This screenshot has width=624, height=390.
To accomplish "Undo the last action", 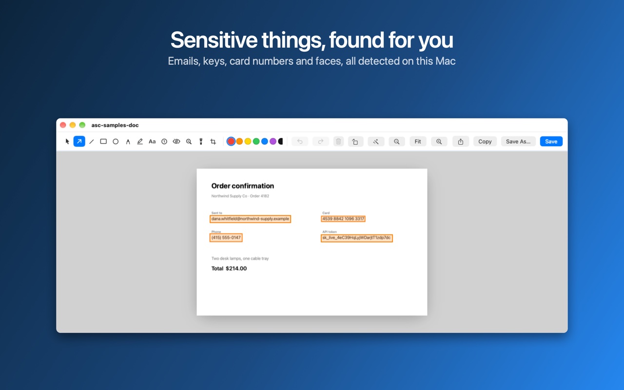I will point(300,141).
